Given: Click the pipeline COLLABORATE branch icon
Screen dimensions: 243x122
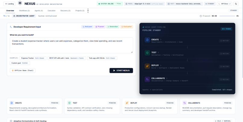Looking at the screenshot, I should click(x=147, y=79).
